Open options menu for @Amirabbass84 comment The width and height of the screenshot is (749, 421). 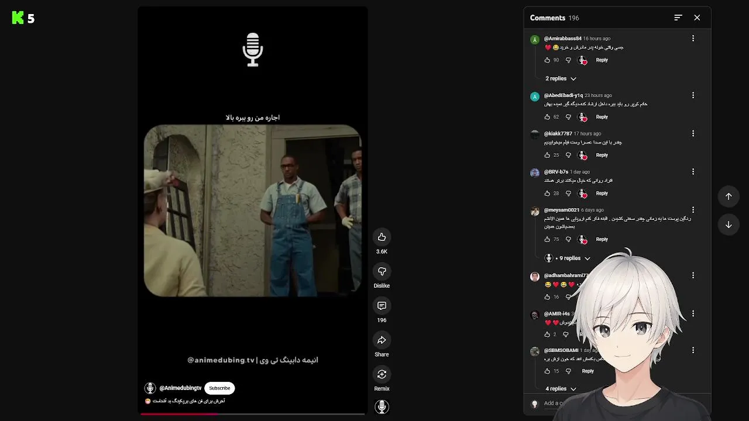point(693,38)
